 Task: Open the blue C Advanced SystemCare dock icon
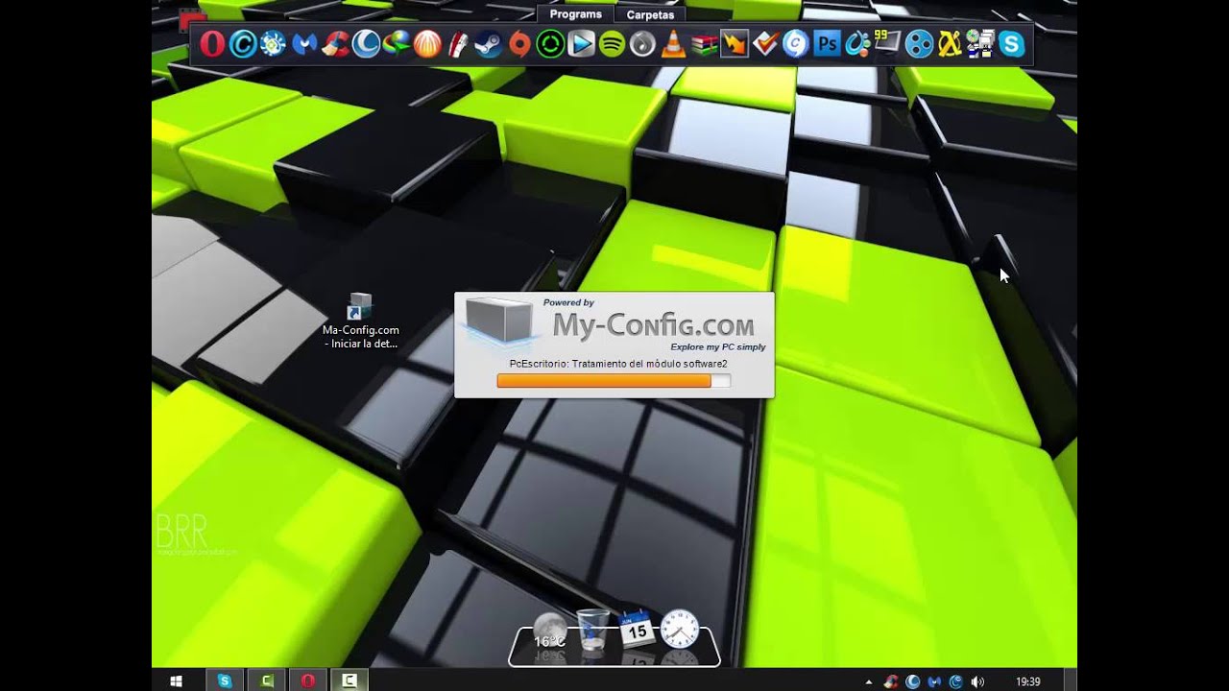(x=243, y=44)
